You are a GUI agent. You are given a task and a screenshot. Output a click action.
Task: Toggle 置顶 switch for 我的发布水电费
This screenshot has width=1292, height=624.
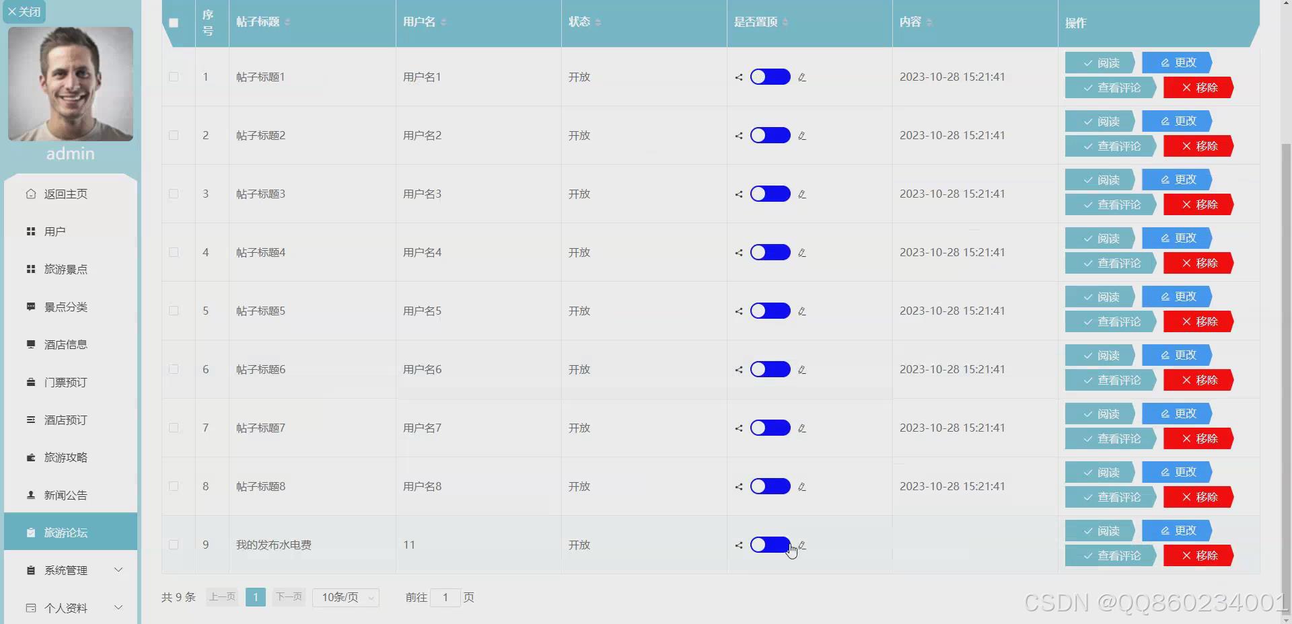point(770,545)
